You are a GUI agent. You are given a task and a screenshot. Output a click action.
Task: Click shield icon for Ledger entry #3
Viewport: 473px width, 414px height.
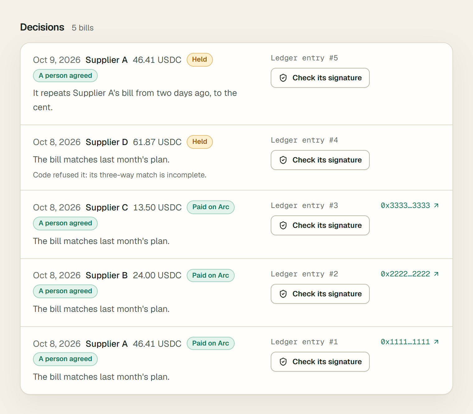click(283, 225)
